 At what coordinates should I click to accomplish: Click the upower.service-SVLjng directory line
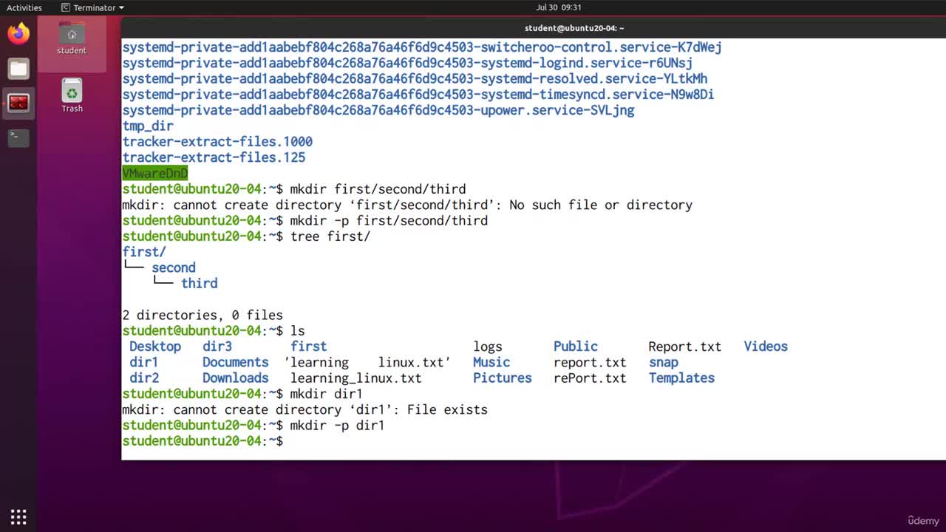pyautogui.click(x=378, y=110)
